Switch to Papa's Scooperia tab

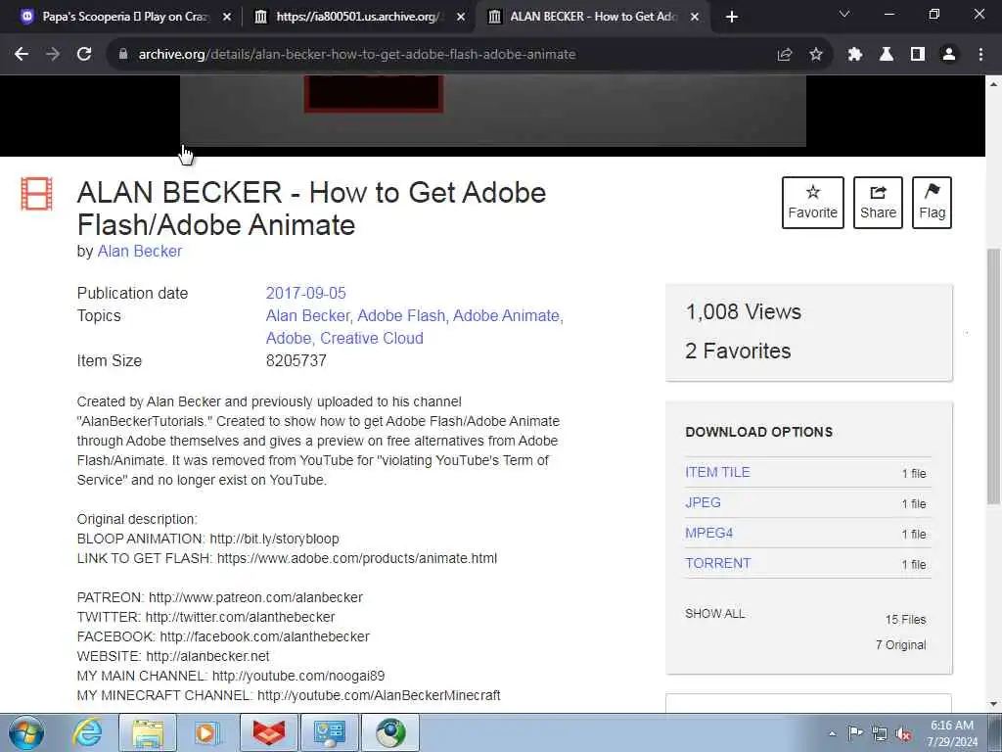pyautogui.click(x=123, y=17)
